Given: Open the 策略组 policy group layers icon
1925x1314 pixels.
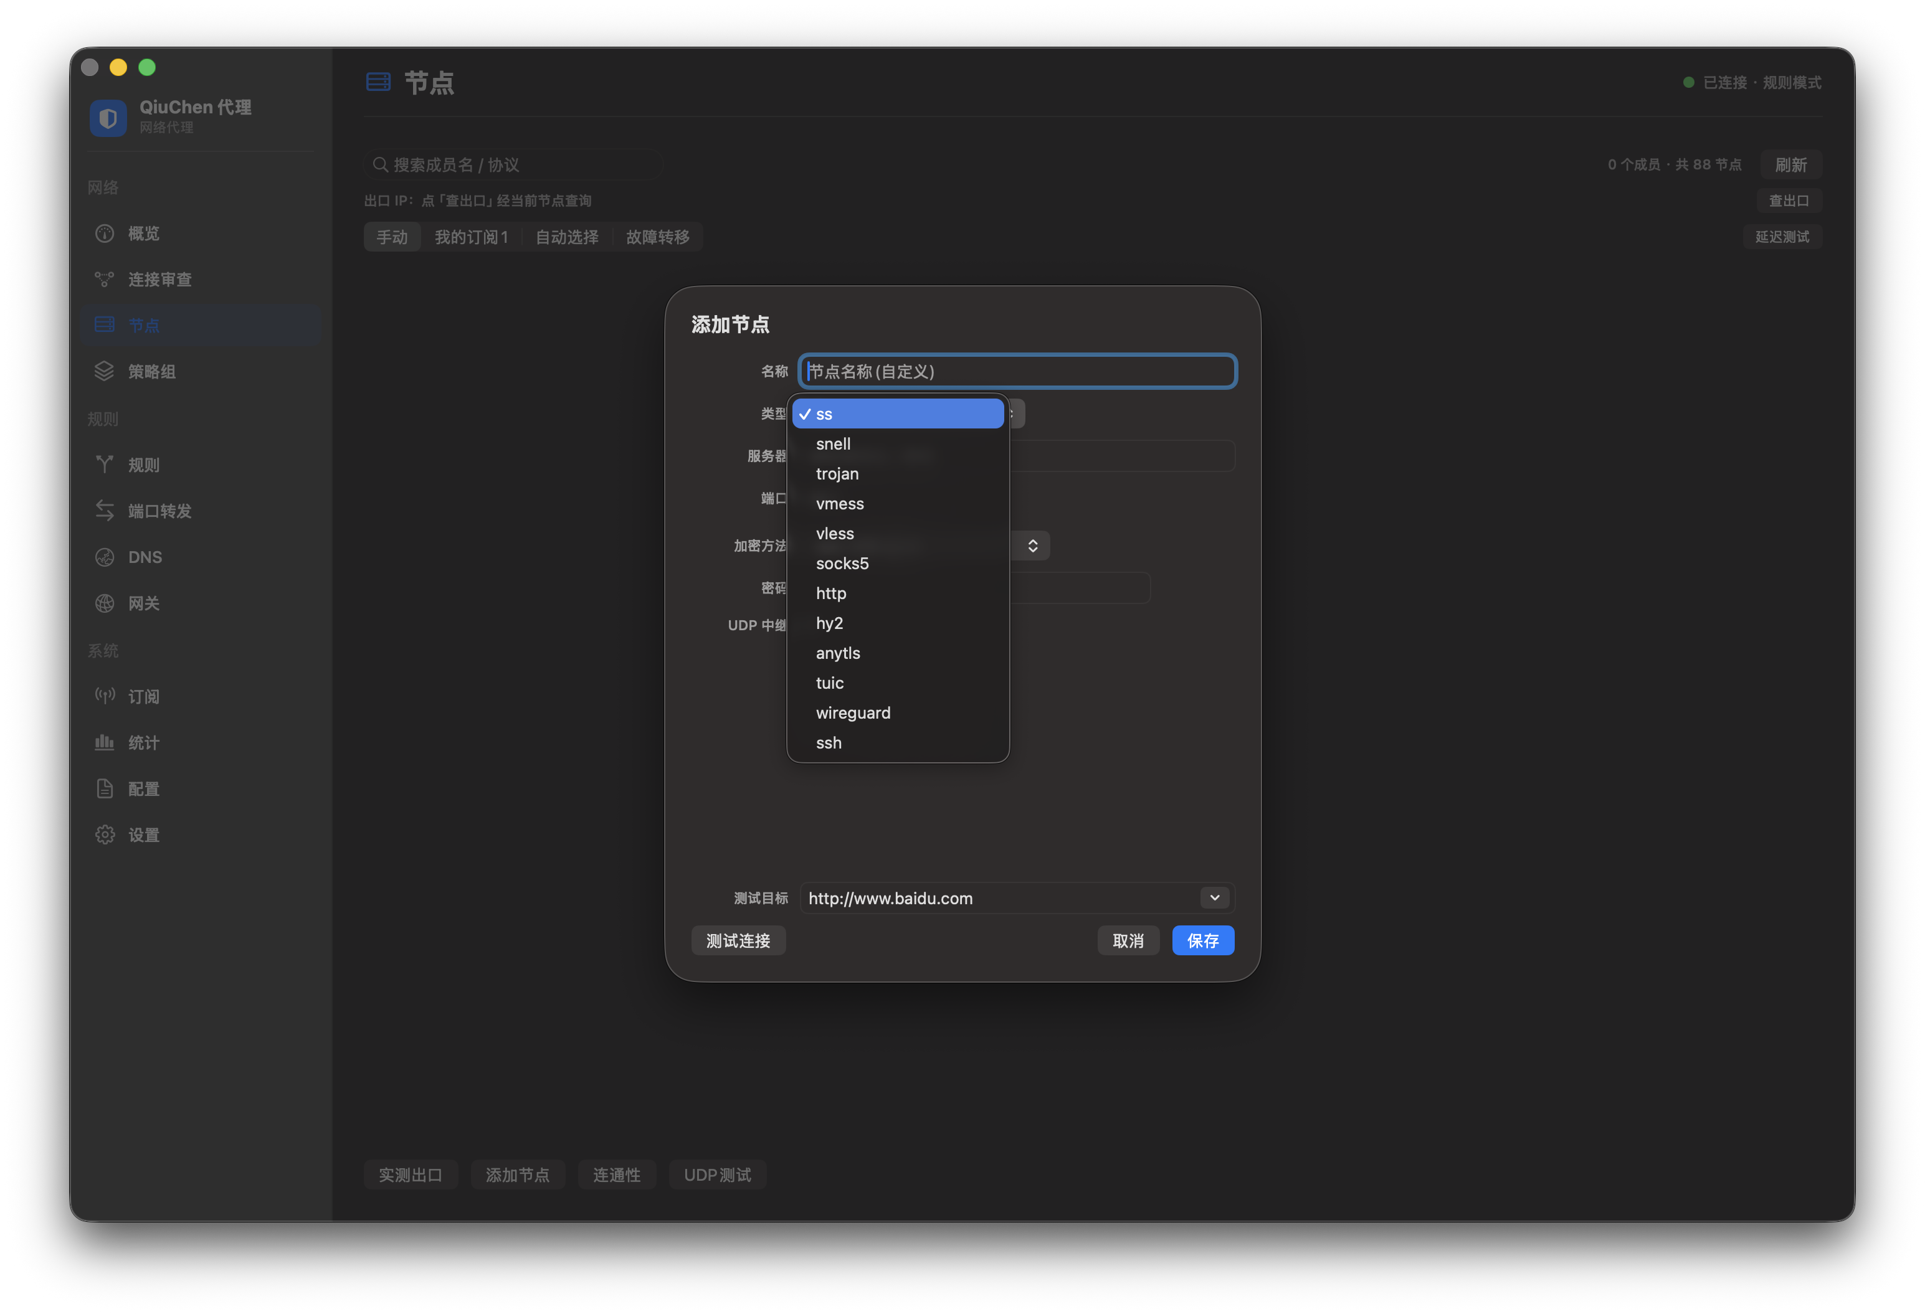Looking at the screenshot, I should coord(105,371).
